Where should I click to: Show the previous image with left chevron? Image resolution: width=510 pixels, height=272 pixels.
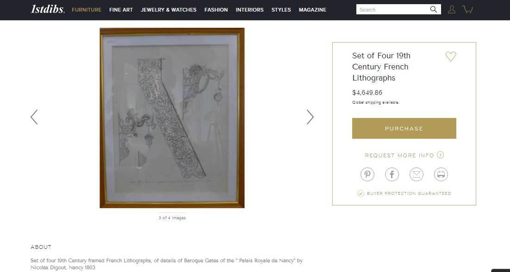tap(34, 117)
